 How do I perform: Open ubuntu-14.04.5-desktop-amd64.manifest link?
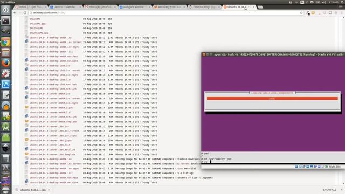pyautogui.click(x=54, y=178)
